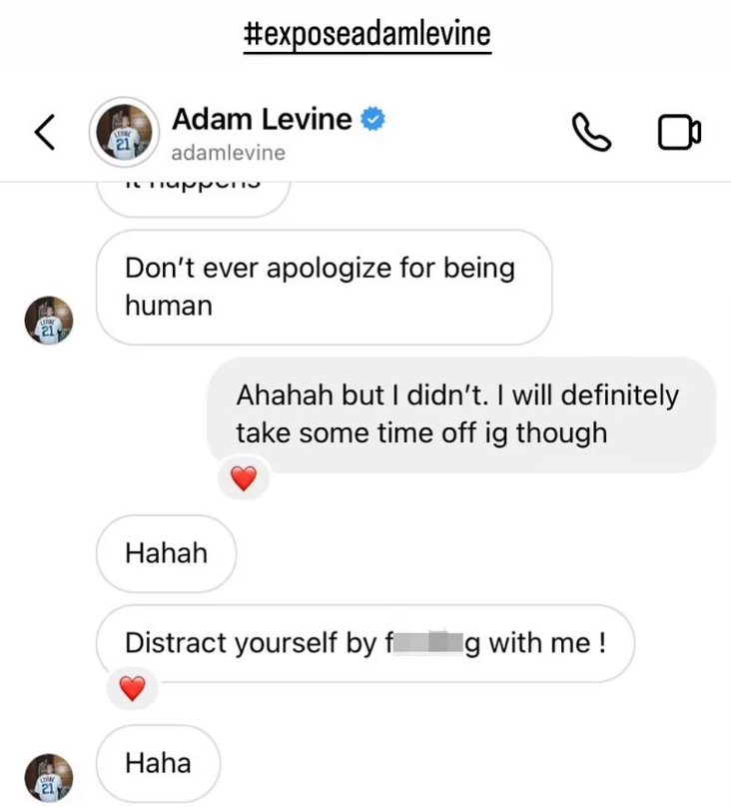Start a voice call with phone icon
Screen dimensions: 731x809
tap(592, 132)
